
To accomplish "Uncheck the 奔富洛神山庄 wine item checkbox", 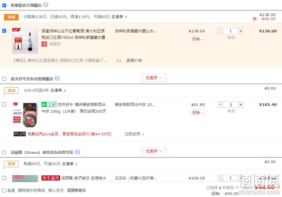I will pos(4,31).
